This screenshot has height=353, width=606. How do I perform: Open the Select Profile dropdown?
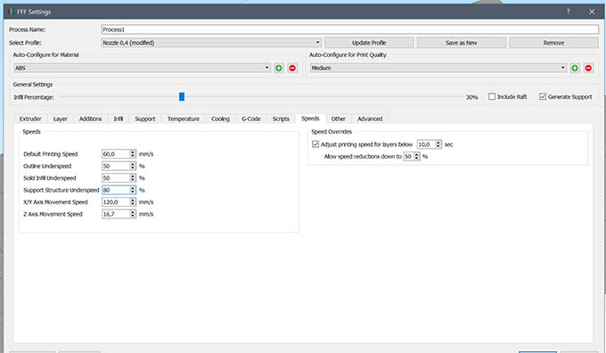[211, 43]
